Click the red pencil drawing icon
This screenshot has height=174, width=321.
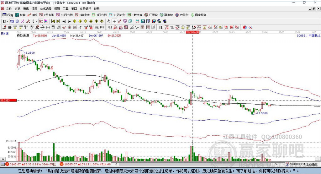click(x=4, y=27)
